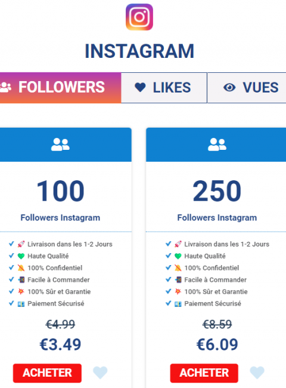Click the 250 Followers Instagram title
Viewport: 286px width, 388px height.
(x=217, y=218)
